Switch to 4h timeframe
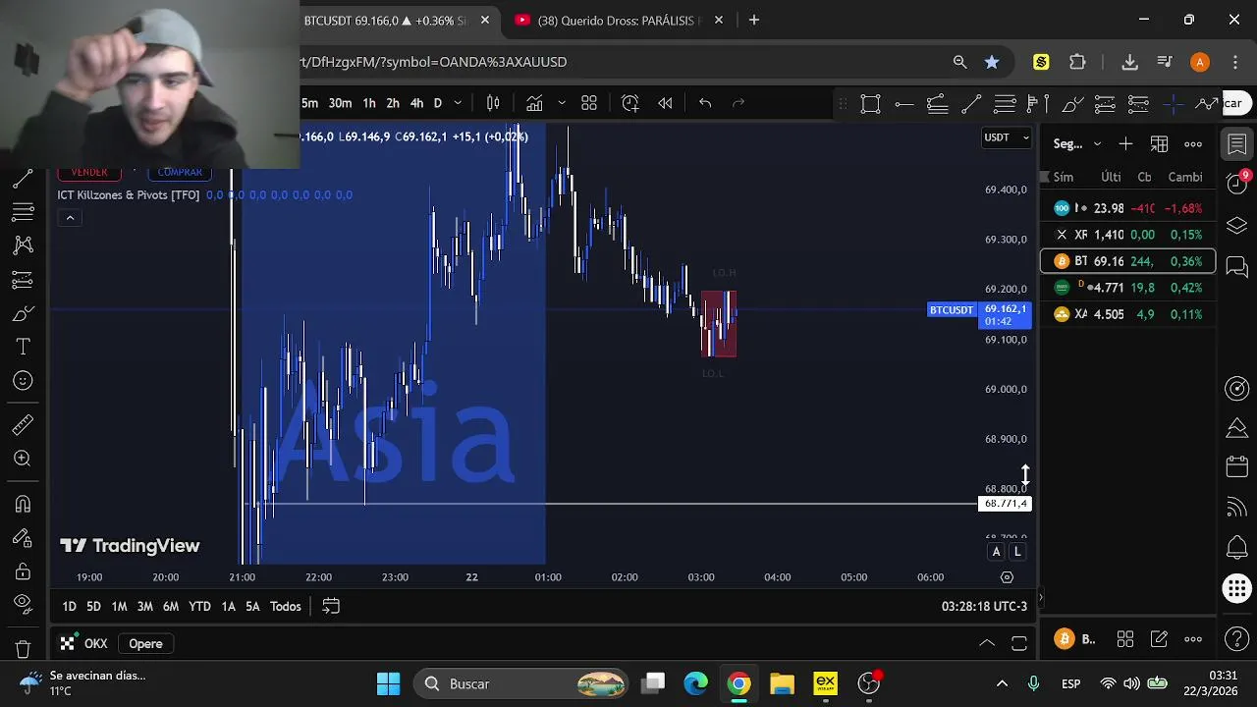The width and height of the screenshot is (1257, 707). click(416, 103)
